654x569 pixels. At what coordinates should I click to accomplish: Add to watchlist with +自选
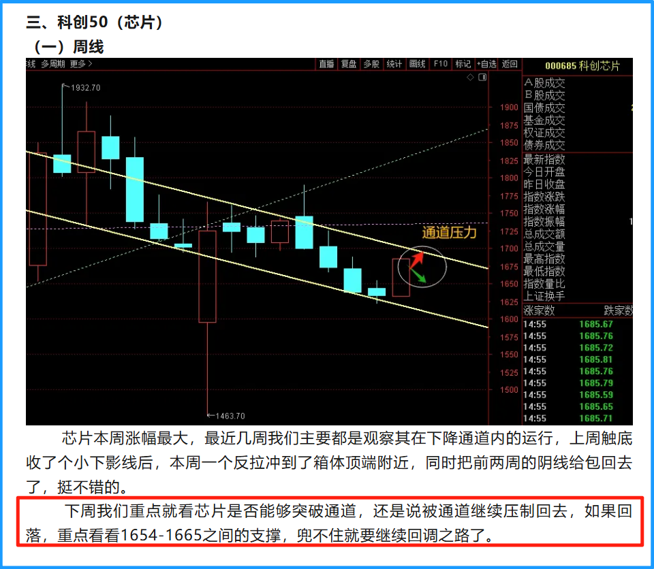click(x=486, y=64)
